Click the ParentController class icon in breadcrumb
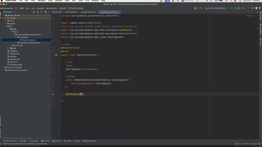 tap(69, 8)
